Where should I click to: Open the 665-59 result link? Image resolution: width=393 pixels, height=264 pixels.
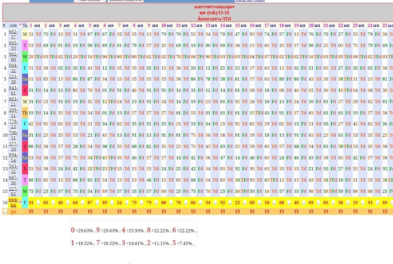coord(13,46)
